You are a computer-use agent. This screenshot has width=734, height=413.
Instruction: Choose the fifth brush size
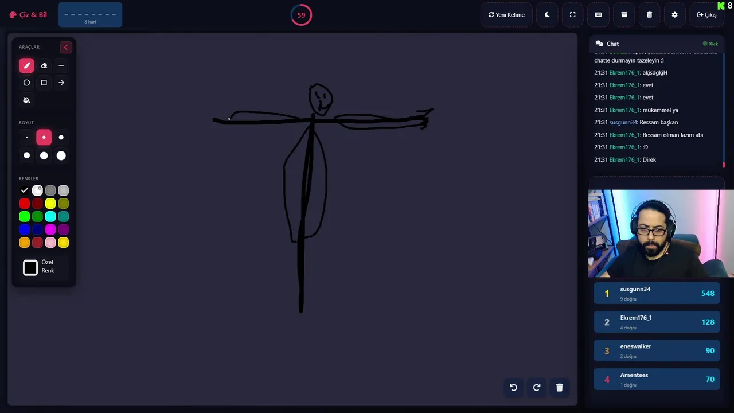pos(44,155)
